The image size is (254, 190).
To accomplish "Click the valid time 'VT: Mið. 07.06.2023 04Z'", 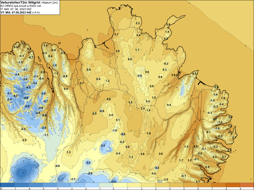I will tap(16, 12).
